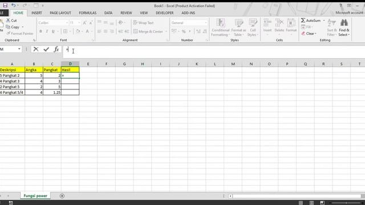Image resolution: width=365 pixels, height=205 pixels.
Task: Click the Clear eraser button
Action: [x=309, y=34]
